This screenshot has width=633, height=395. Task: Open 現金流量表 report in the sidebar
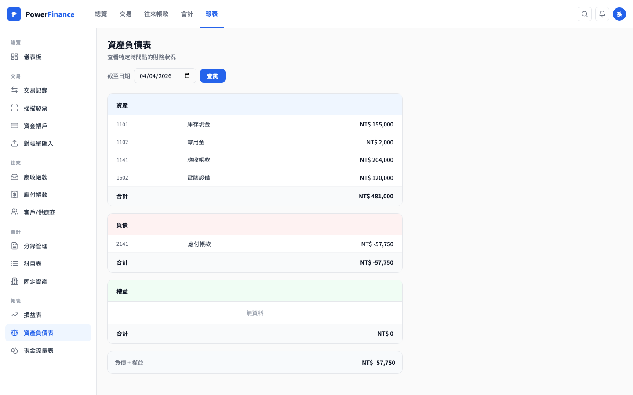point(38,351)
